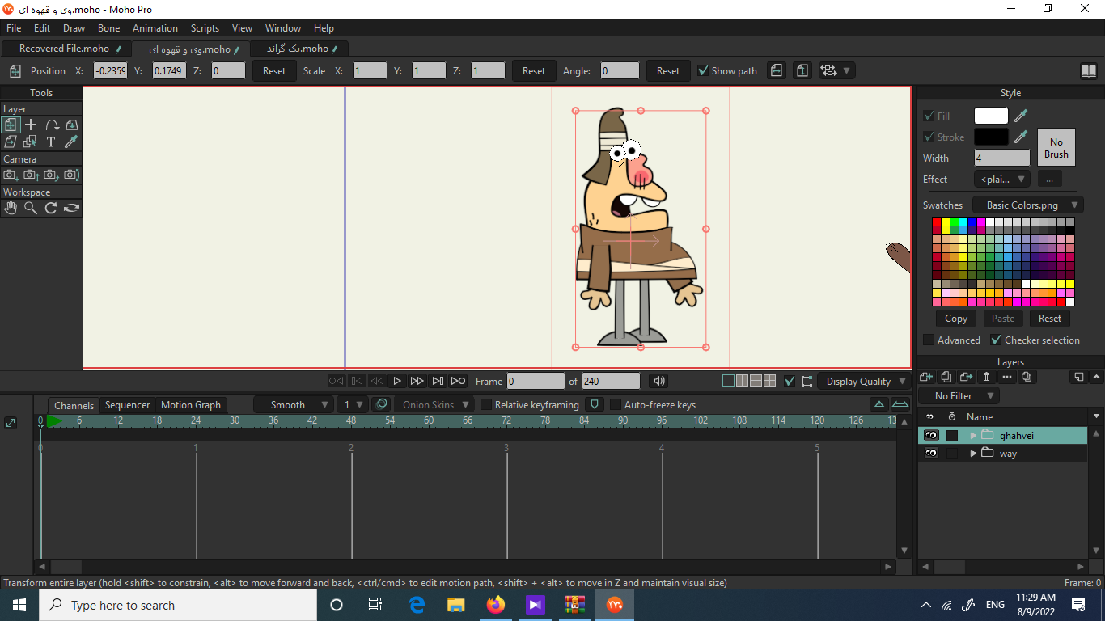This screenshot has height=621, width=1105.
Task: Select the Orbit Workspace tool
Action: point(71,208)
